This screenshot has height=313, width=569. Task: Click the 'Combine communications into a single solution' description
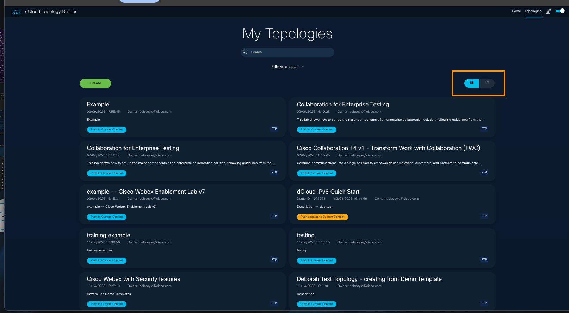[x=389, y=163]
